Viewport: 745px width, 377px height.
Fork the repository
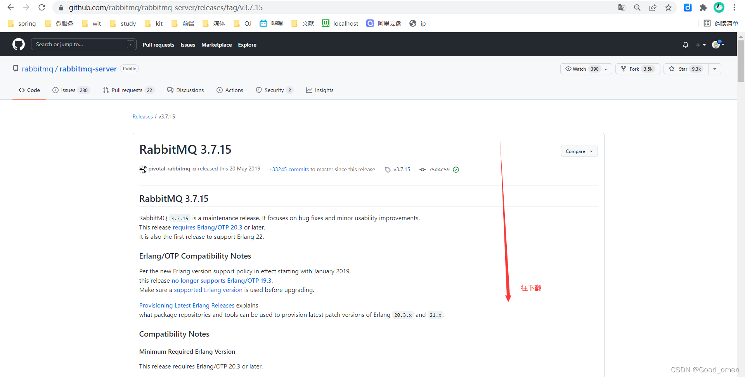(638, 69)
